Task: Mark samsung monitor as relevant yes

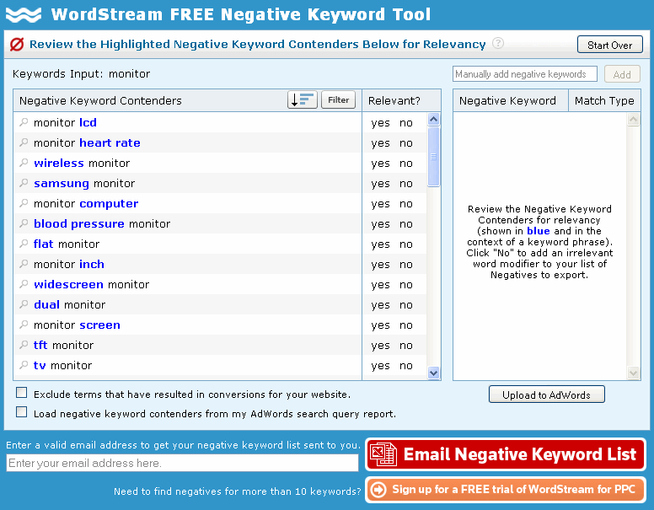Action: (380, 184)
